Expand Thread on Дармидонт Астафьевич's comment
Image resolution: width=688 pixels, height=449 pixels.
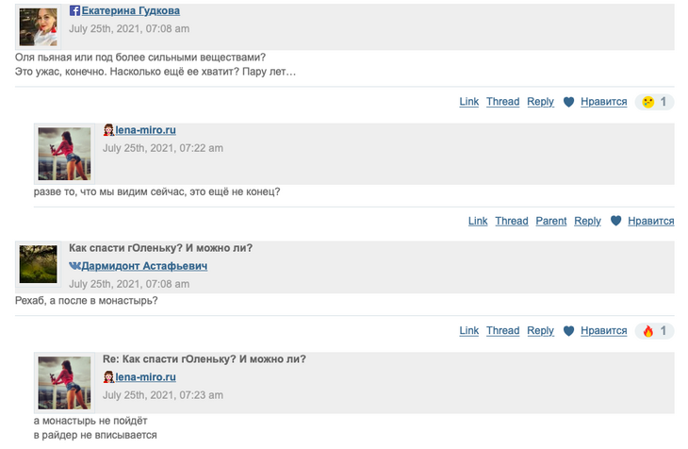click(x=502, y=331)
